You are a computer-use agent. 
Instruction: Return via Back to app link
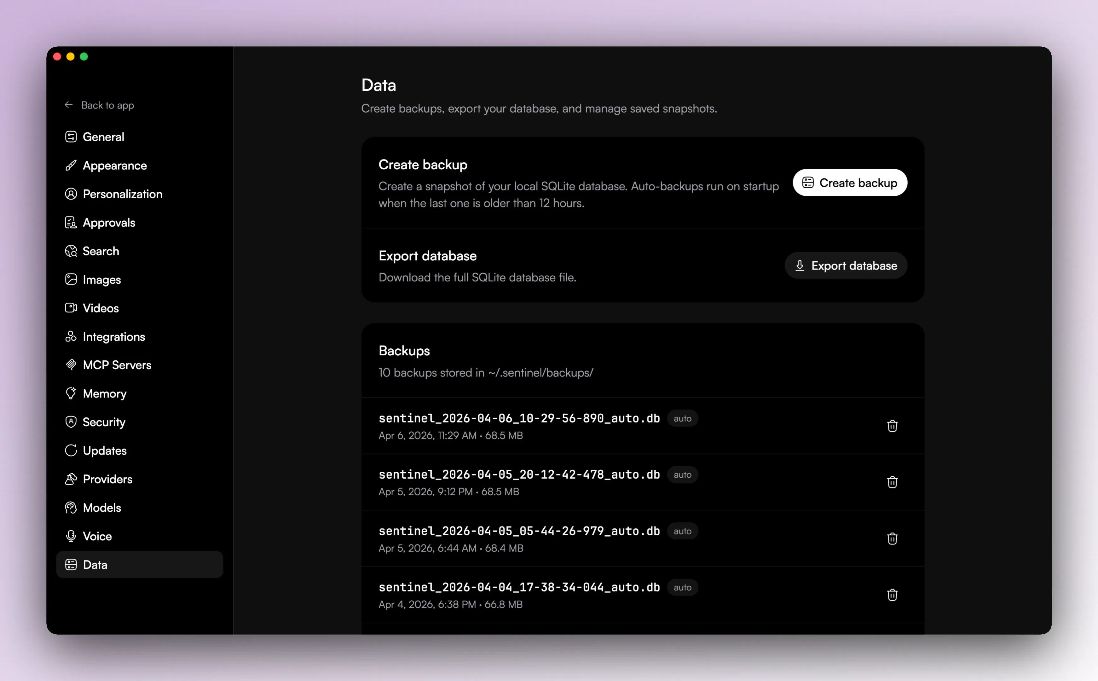99,105
